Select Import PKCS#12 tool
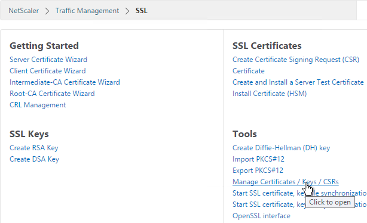This screenshot has width=367, height=223. (x=258, y=159)
